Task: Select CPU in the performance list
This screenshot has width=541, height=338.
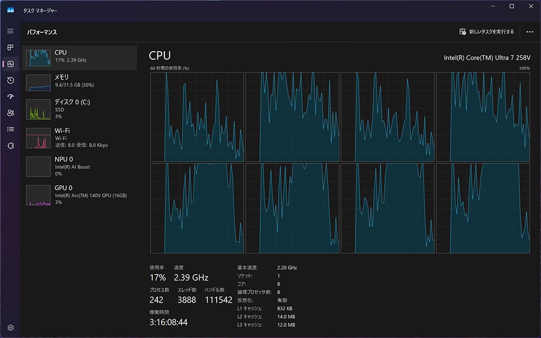Action: pos(79,57)
